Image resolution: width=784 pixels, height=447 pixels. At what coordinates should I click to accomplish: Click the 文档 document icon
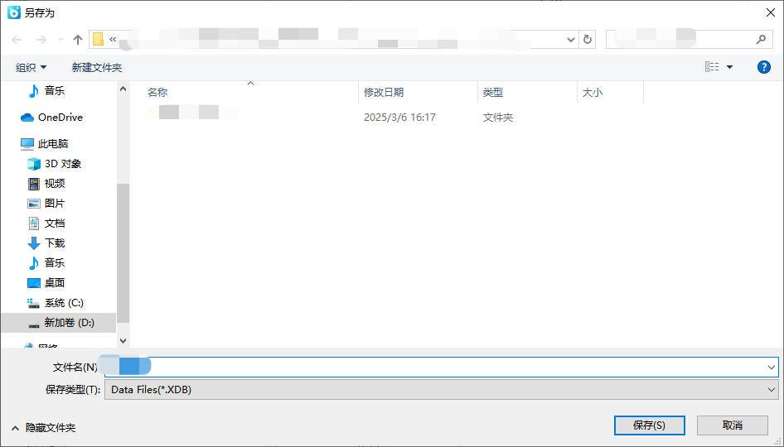(x=33, y=223)
